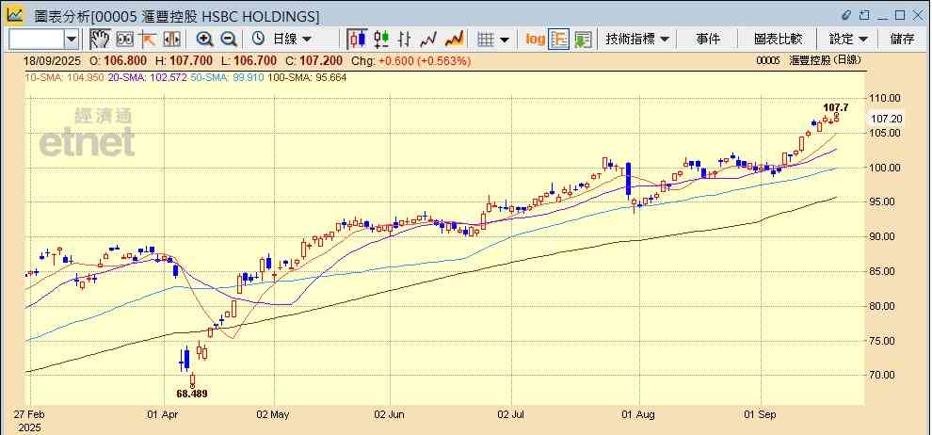Switch to candlestick chart type

coord(357,40)
